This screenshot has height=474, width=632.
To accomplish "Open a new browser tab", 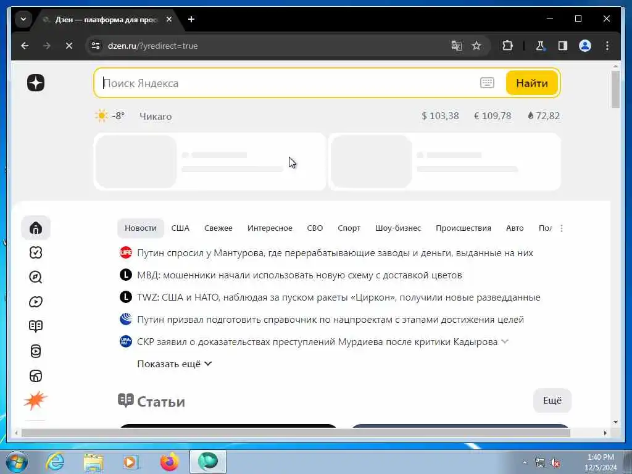I will click(191, 19).
